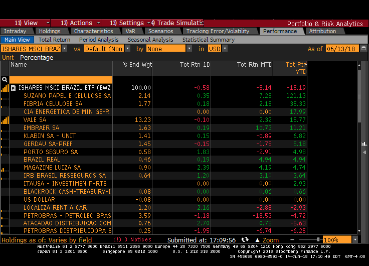Open the Total Return sub-tab

(x=54, y=40)
